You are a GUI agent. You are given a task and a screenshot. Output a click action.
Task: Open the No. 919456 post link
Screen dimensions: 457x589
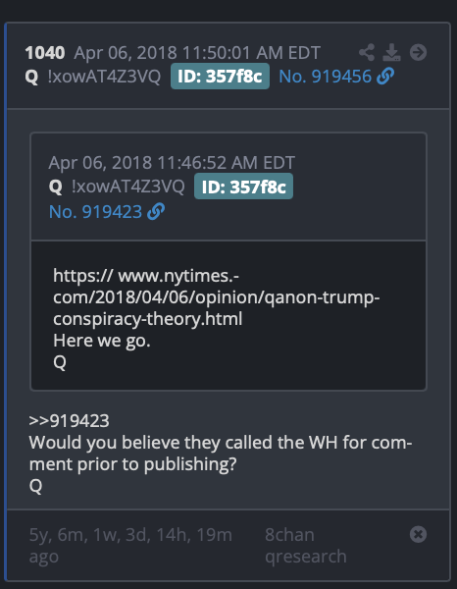(x=325, y=77)
